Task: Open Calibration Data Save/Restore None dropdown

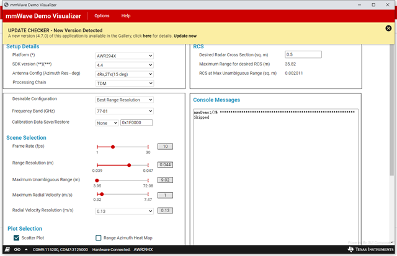Action: [x=107, y=122]
